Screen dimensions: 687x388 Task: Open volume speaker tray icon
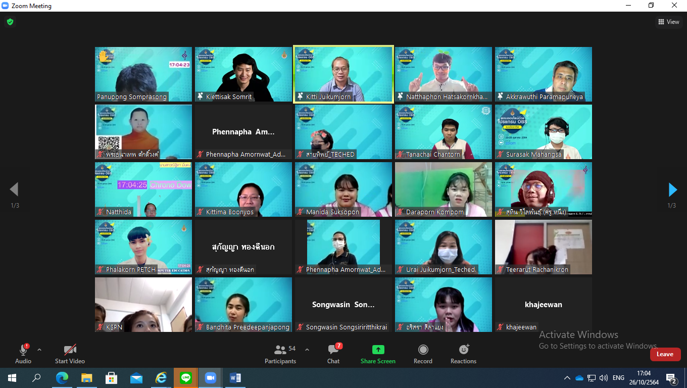pos(604,377)
